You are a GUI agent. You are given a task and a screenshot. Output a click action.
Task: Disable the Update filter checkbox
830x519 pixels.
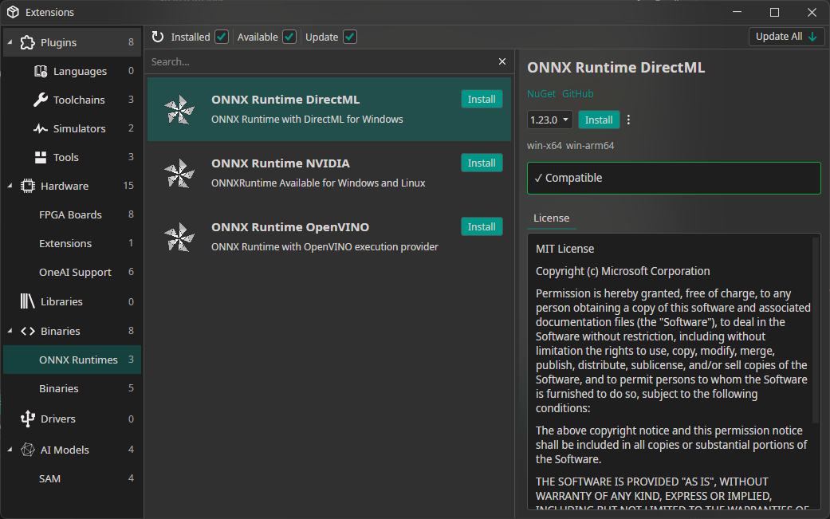(350, 37)
